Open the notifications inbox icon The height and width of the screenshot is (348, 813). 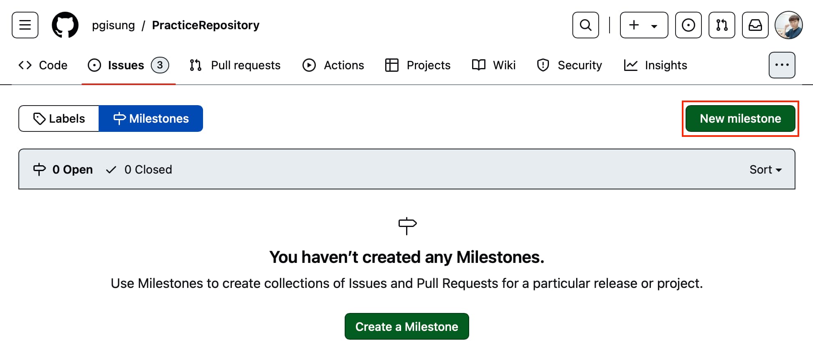[755, 25]
